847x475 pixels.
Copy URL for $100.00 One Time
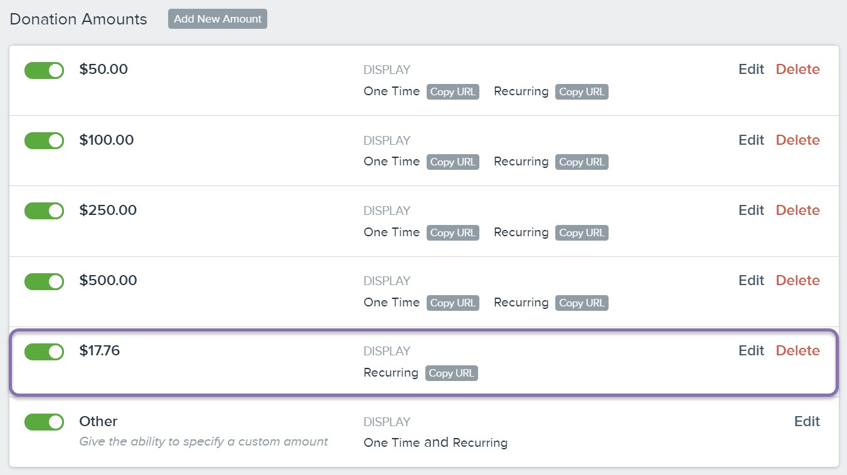[x=453, y=162]
